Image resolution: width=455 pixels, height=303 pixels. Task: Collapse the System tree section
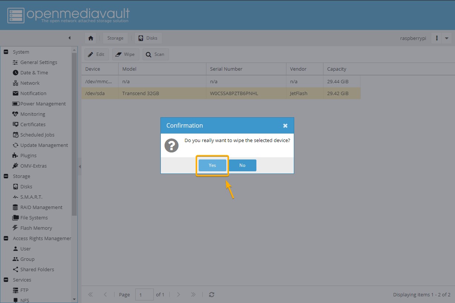(x=6, y=52)
